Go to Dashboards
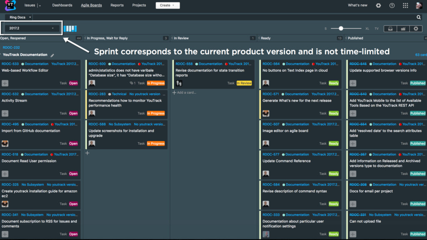 tap(62, 5)
